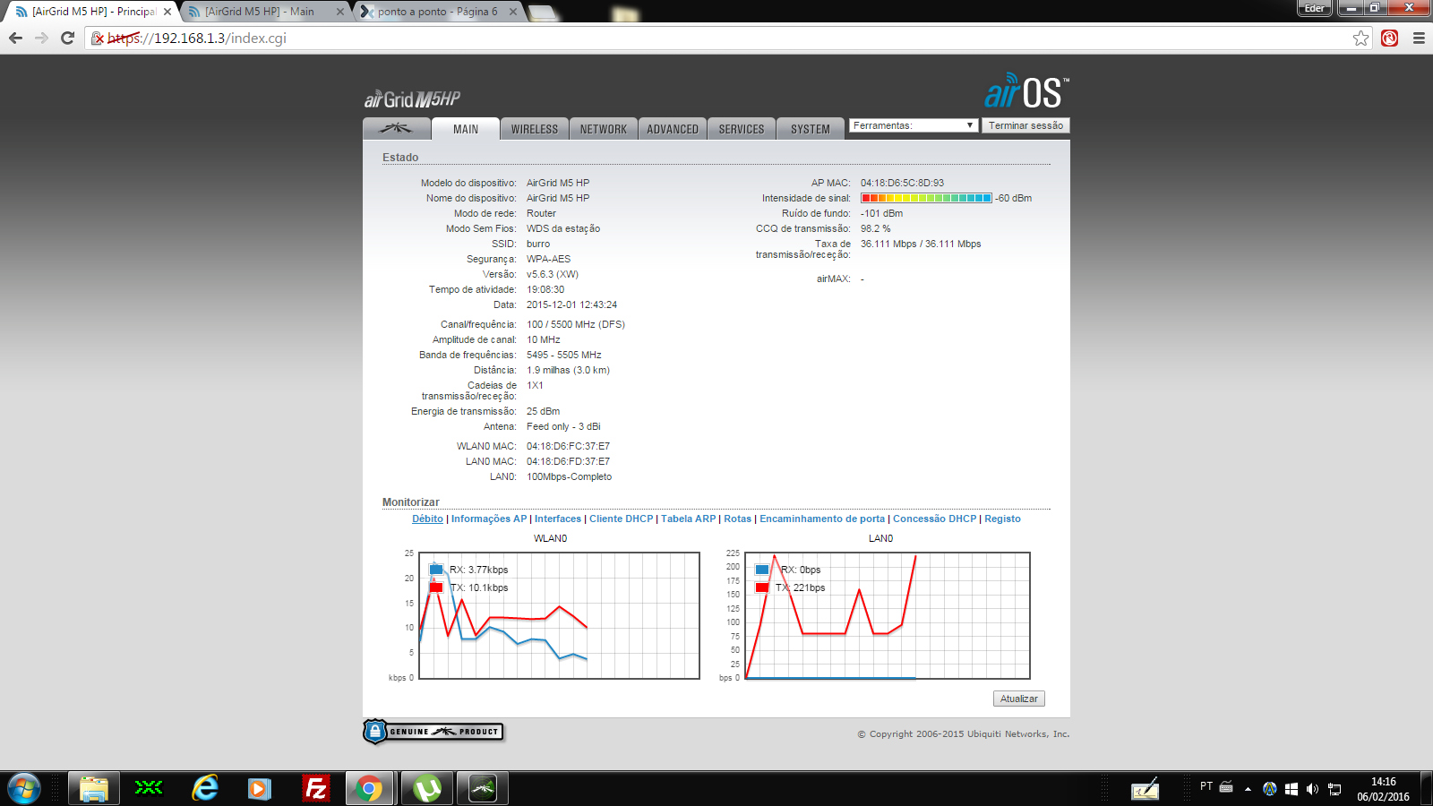Click the Terminar sessão button
This screenshot has width=1433, height=806.
tap(1026, 125)
